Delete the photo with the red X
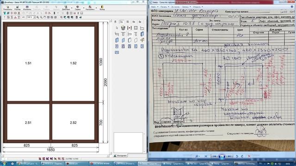The height and width of the screenshot is (166, 296). (249, 156)
